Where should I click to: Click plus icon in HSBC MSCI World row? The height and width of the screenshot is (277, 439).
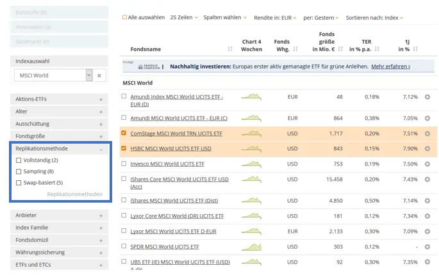(427, 149)
